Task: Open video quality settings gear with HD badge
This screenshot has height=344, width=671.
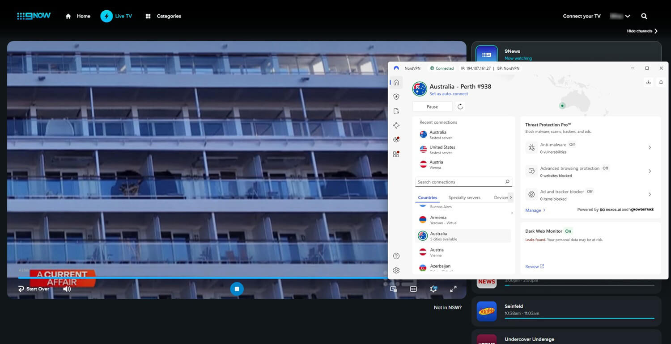Action: (x=433, y=289)
